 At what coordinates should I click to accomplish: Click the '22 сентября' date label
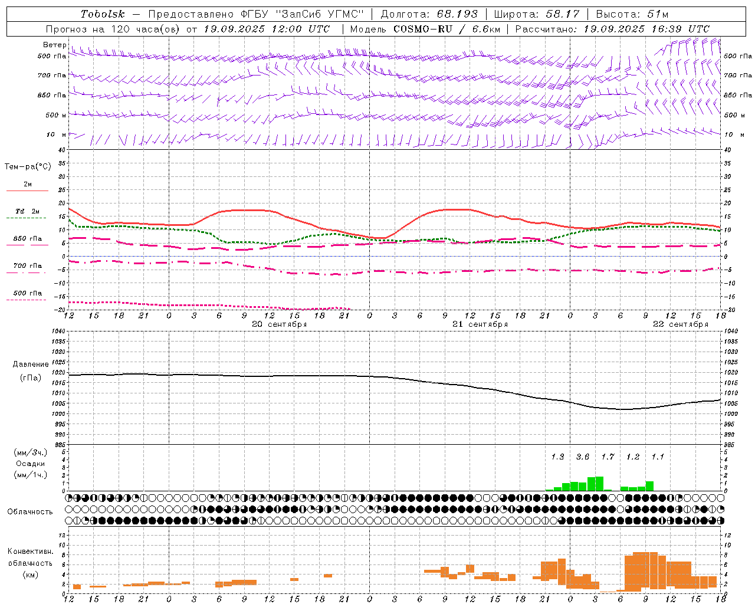point(680,324)
